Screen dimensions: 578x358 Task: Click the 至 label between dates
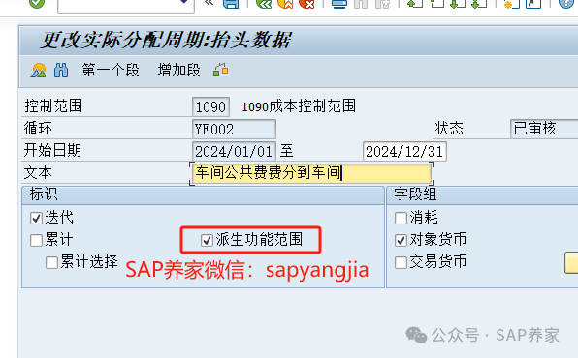[286, 151]
